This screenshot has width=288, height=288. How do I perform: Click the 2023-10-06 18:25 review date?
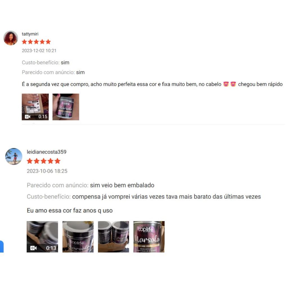tap(47, 171)
